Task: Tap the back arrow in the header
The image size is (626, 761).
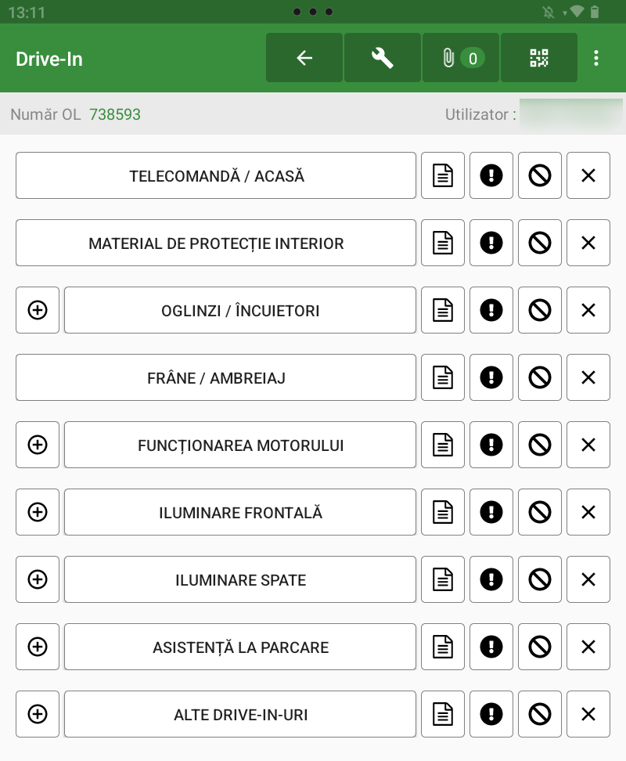Action: point(304,58)
